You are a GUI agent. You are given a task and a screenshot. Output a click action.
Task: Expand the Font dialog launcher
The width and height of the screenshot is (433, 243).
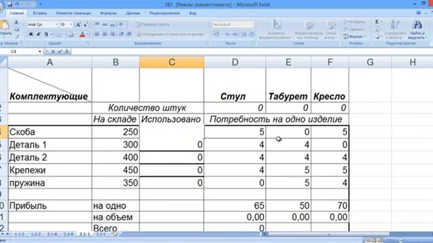tap(88, 43)
